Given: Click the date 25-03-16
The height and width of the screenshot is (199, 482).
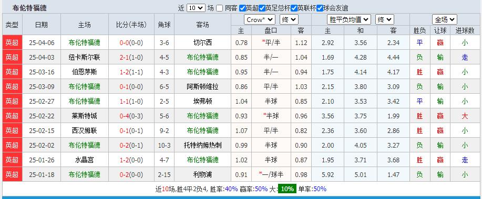Looking at the screenshot, I should click(42, 72).
